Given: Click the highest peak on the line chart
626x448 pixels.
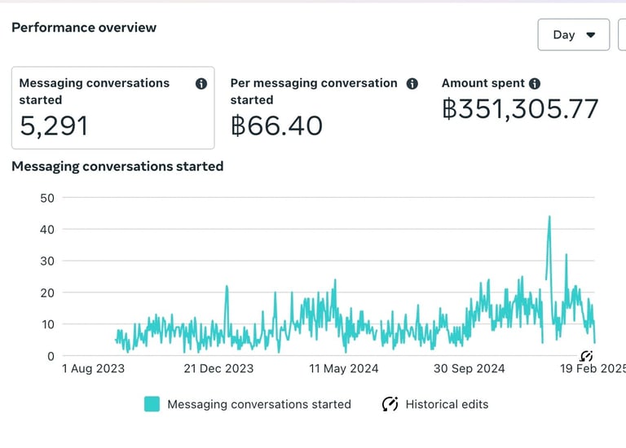Looking at the screenshot, I should click(549, 217).
